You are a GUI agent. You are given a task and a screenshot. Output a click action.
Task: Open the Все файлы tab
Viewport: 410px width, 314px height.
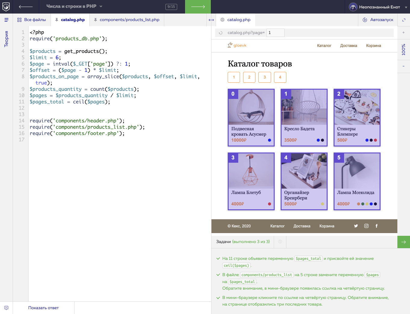coord(32,20)
